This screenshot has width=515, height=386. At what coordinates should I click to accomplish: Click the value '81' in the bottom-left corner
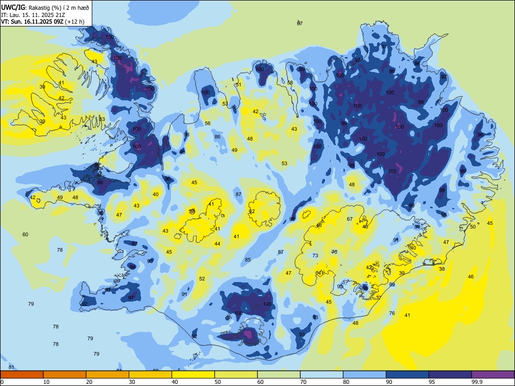pyautogui.click(x=11, y=367)
